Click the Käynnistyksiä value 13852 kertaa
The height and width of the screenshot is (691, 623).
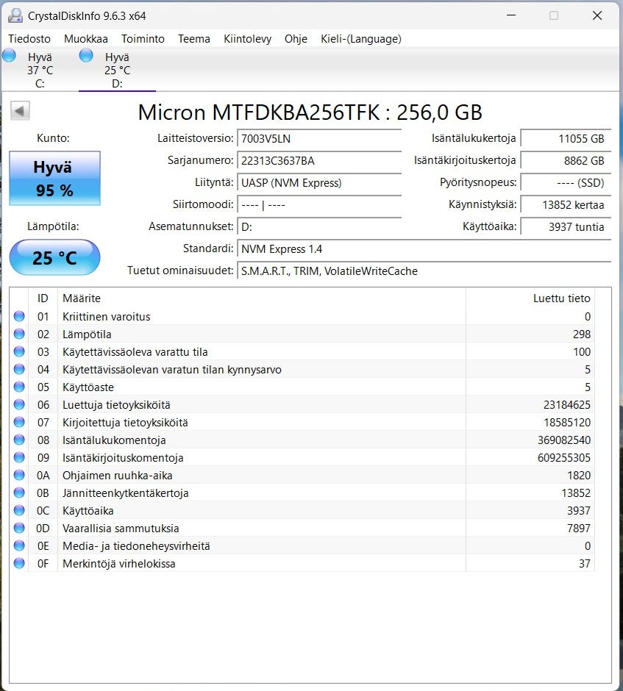coord(566,204)
